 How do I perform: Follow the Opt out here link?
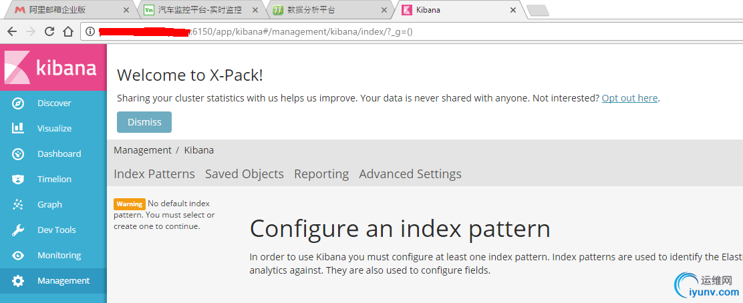(x=630, y=99)
